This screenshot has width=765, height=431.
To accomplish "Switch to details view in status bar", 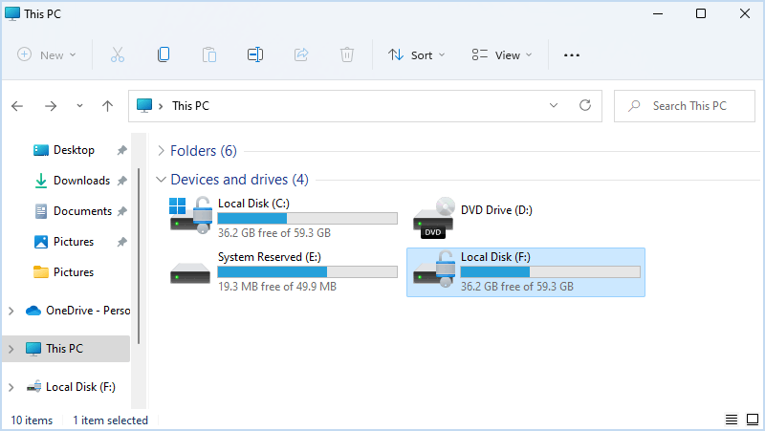I will click(731, 420).
